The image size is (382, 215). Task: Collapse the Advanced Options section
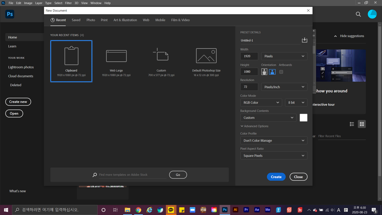coord(254,126)
